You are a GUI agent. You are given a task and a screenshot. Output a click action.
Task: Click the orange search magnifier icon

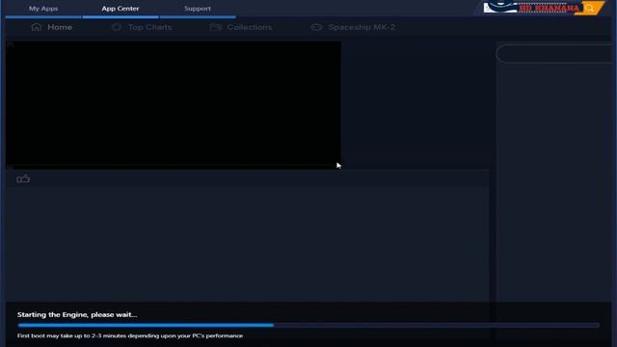[x=589, y=9]
